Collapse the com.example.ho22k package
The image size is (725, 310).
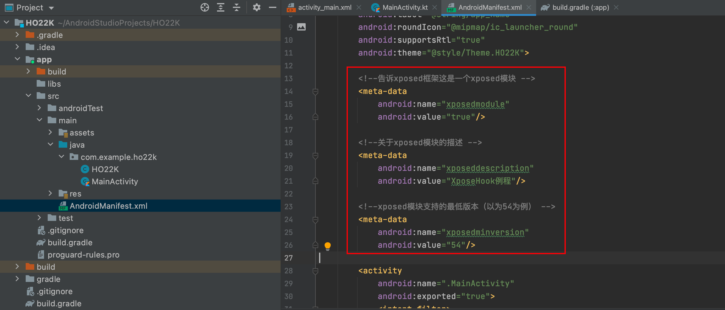[61, 157]
